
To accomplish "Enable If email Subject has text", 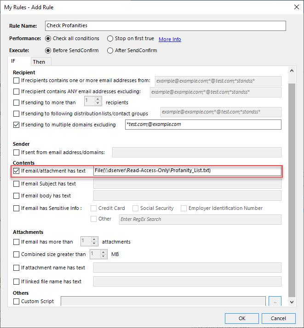I will coord(16,184).
